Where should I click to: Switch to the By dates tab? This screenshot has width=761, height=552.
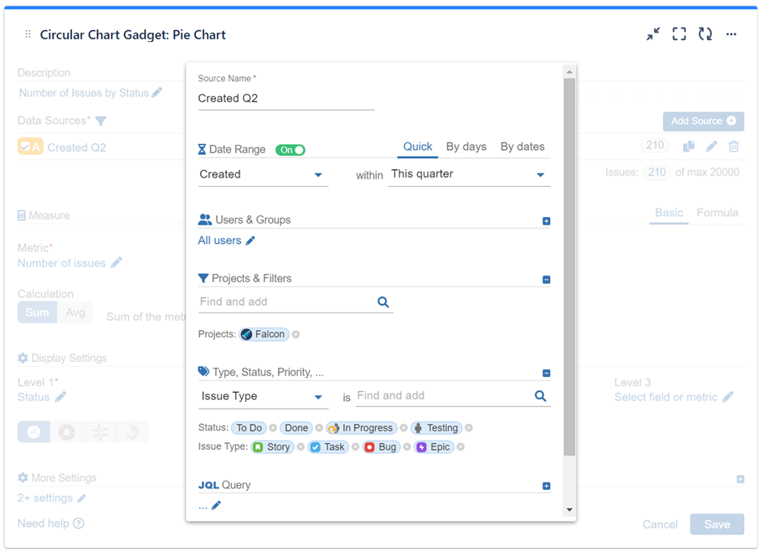click(522, 146)
